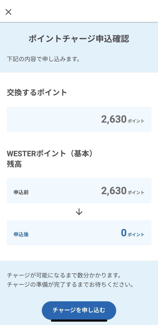
Task: Click the 申込前 balance row panel
Action: tap(79, 191)
